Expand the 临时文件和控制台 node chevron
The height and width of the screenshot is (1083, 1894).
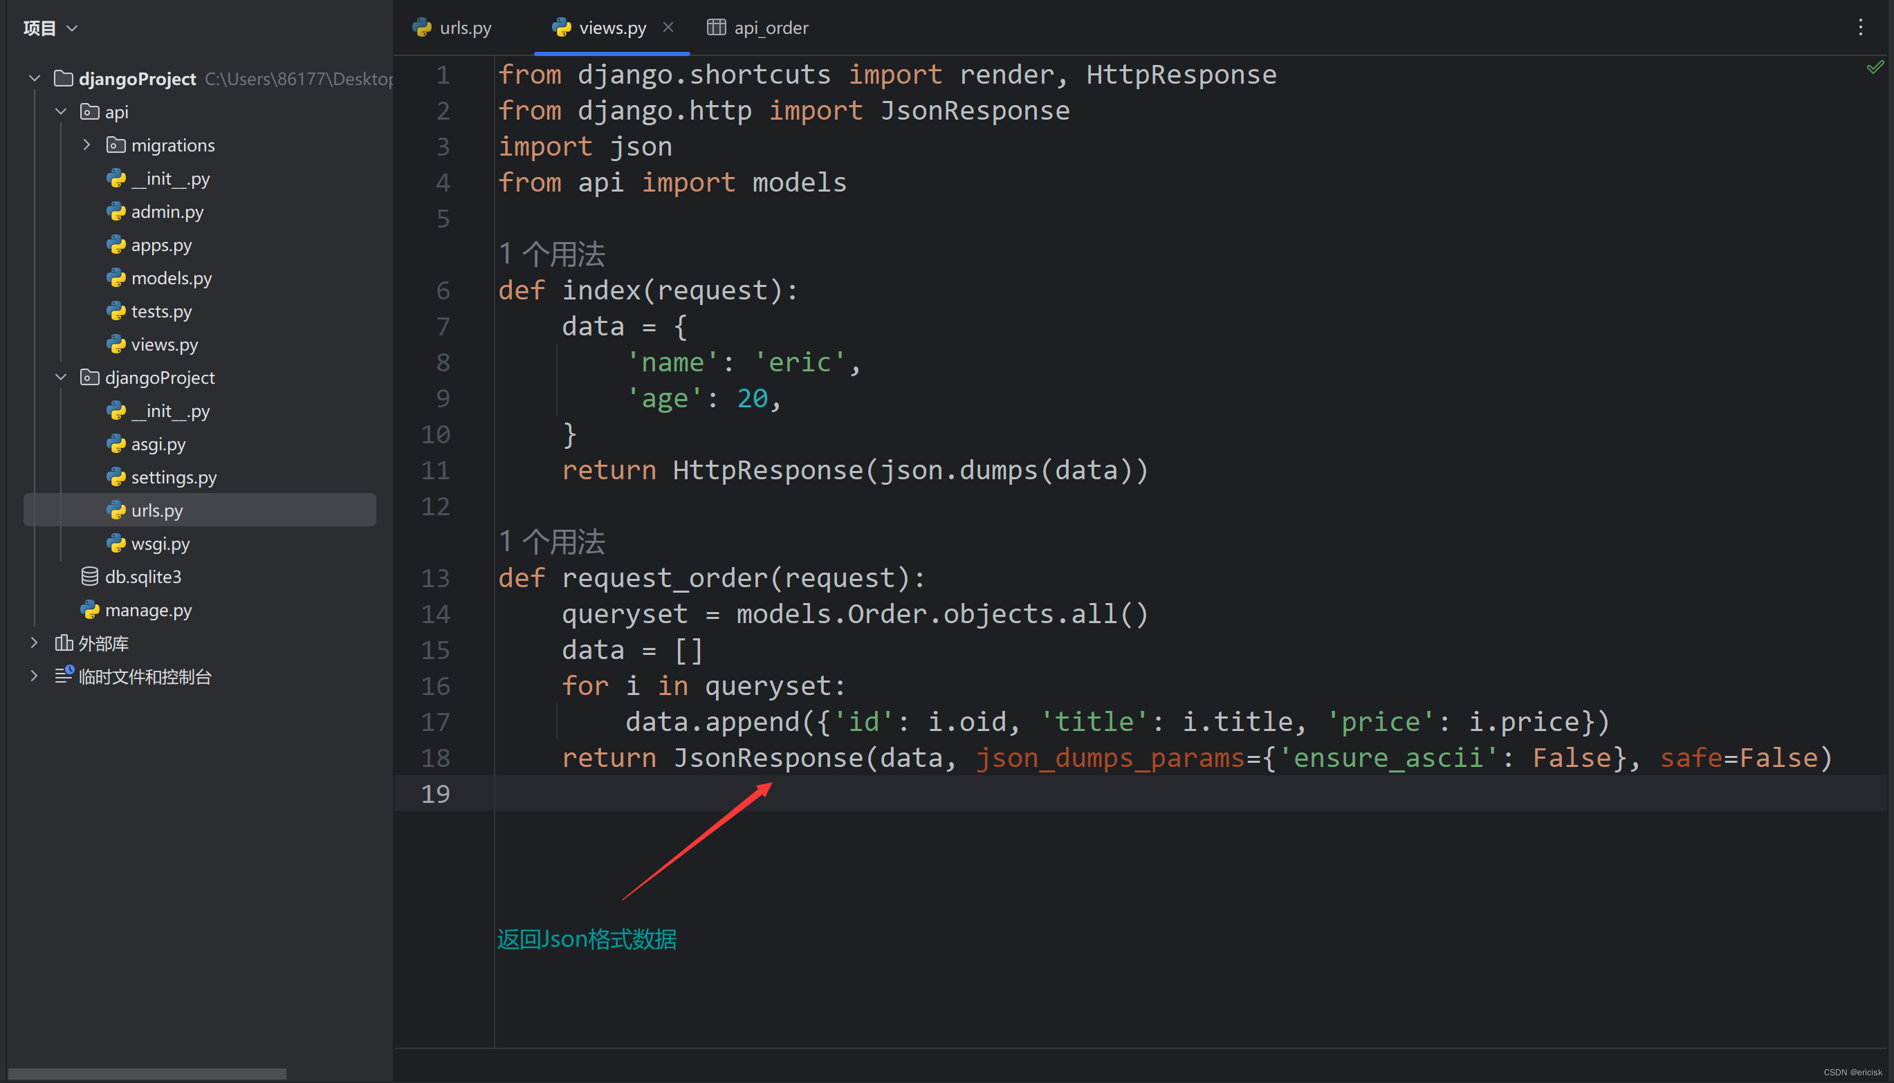[x=34, y=676]
